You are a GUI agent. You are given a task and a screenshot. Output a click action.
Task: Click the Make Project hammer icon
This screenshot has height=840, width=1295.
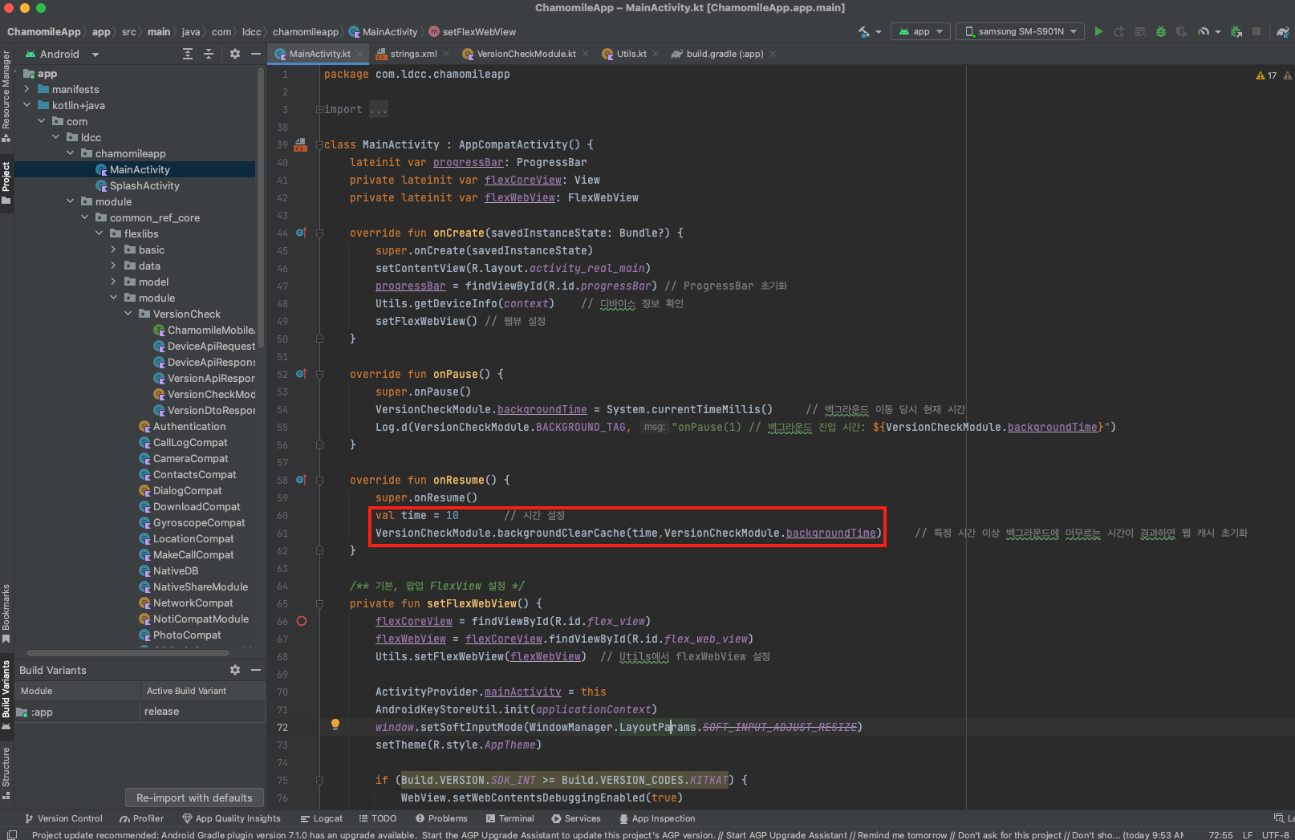point(864,31)
